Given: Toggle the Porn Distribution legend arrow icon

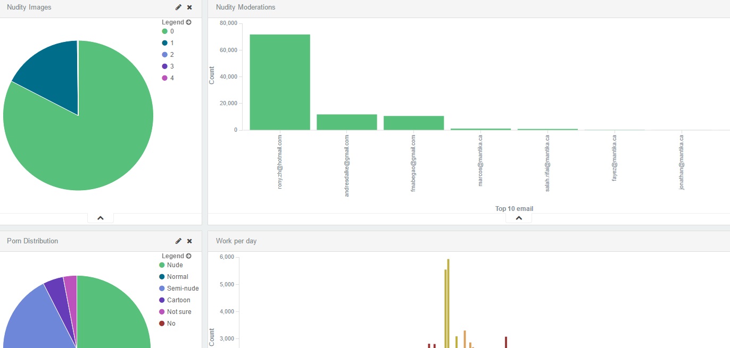Looking at the screenshot, I should click(188, 256).
